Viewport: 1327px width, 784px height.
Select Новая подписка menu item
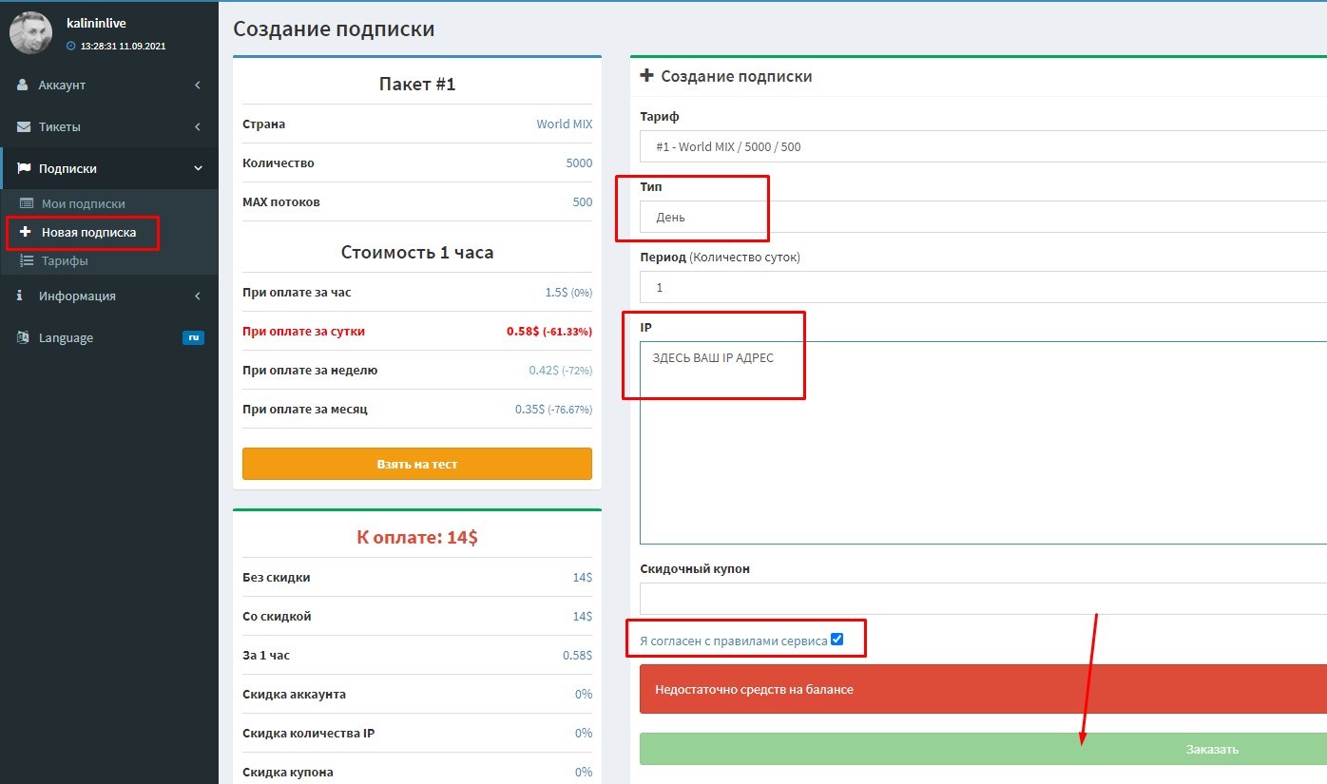[88, 232]
